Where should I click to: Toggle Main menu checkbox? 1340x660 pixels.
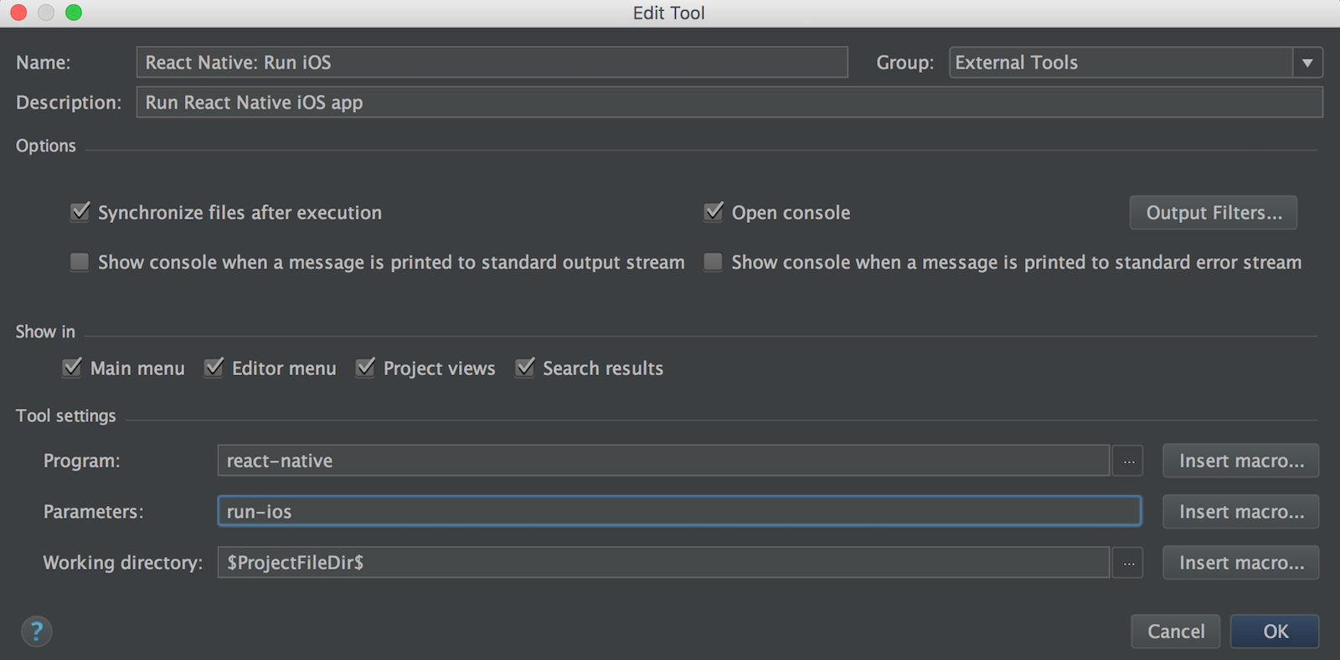click(x=72, y=368)
